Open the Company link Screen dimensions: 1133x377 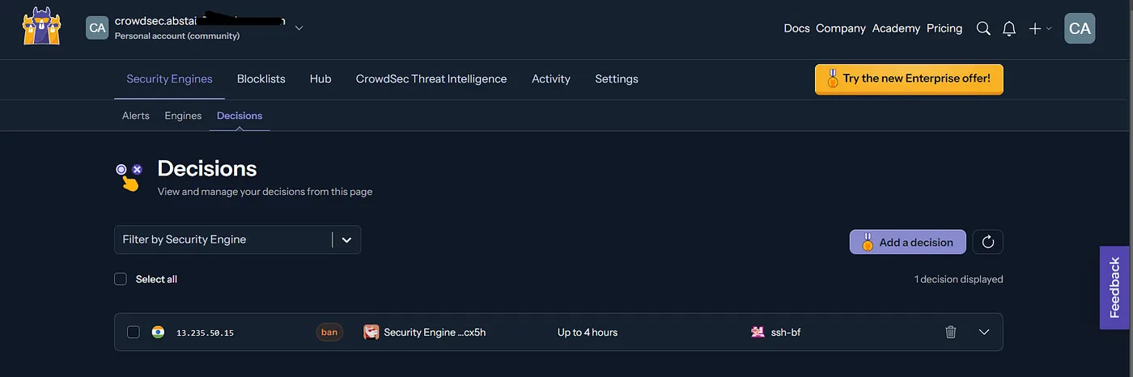841,28
